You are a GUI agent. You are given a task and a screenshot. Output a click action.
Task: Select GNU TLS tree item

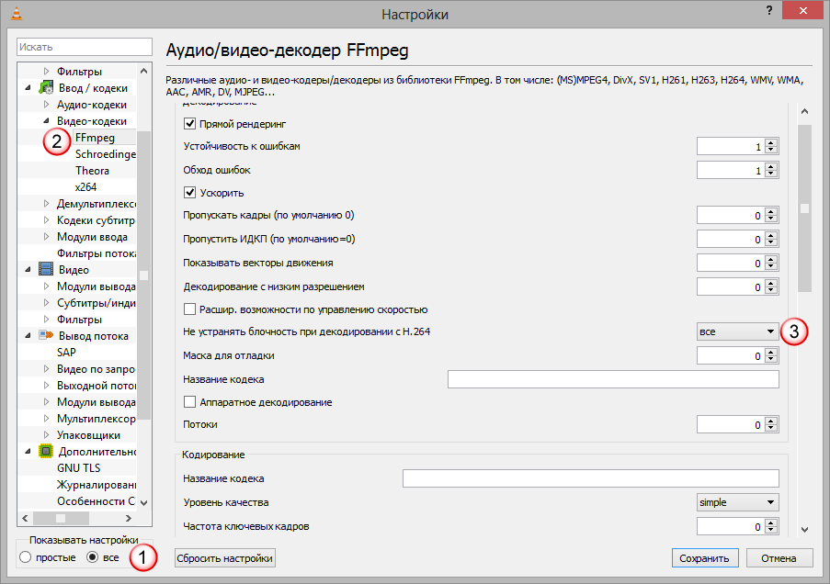click(x=78, y=467)
